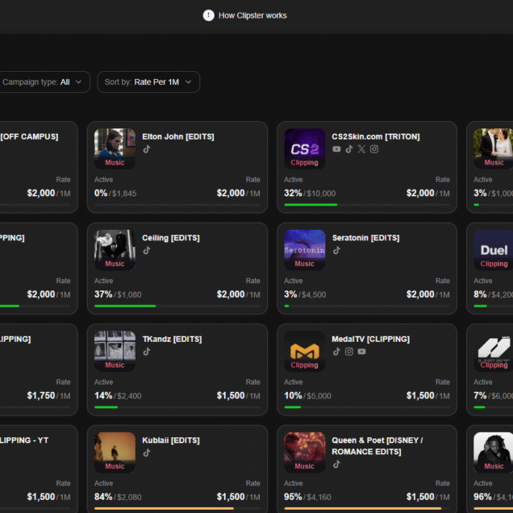This screenshot has height=513, width=513.
Task: Select the CS2Skin.com [TRITON] title
Action: point(376,137)
